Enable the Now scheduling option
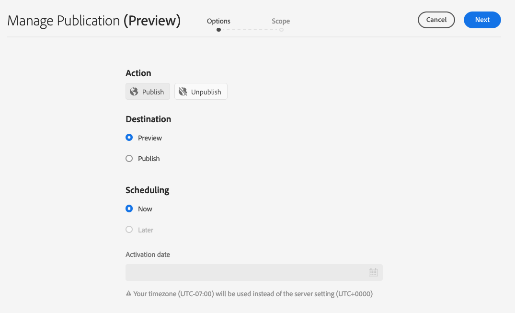Screen dimensions: 515x313 (129, 209)
